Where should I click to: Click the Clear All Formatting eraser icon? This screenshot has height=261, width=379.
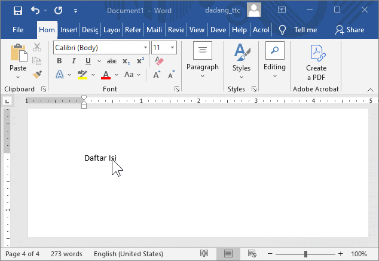[x=158, y=61]
